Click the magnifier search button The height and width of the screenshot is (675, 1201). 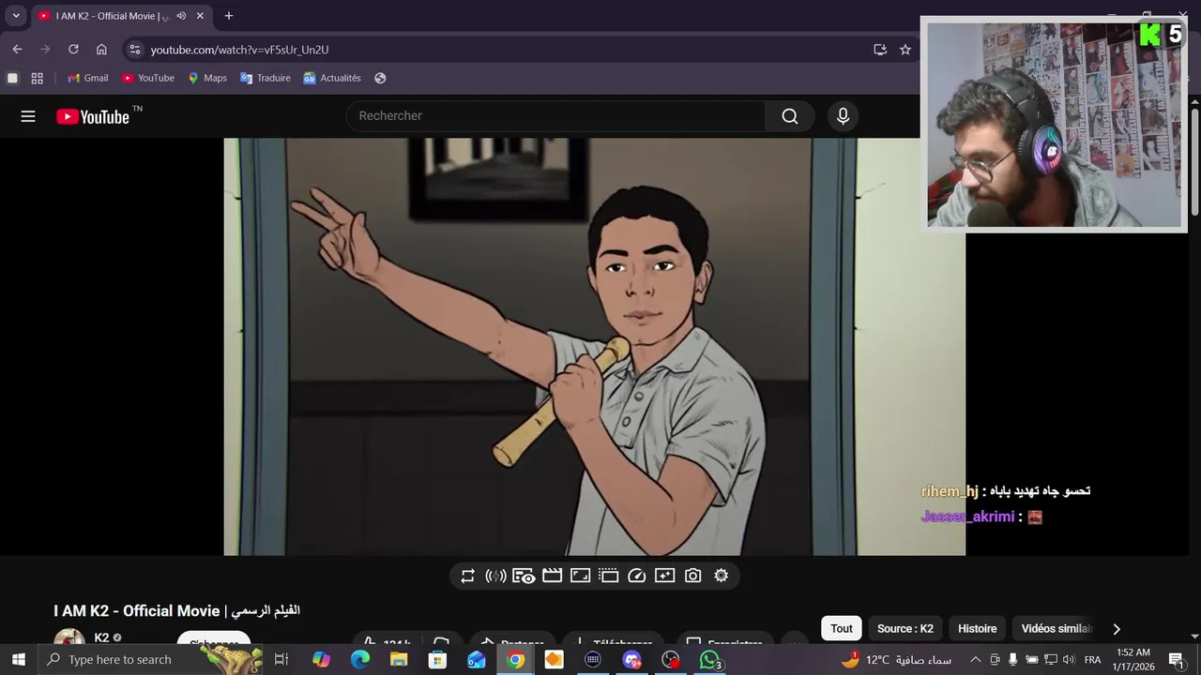[x=790, y=116]
